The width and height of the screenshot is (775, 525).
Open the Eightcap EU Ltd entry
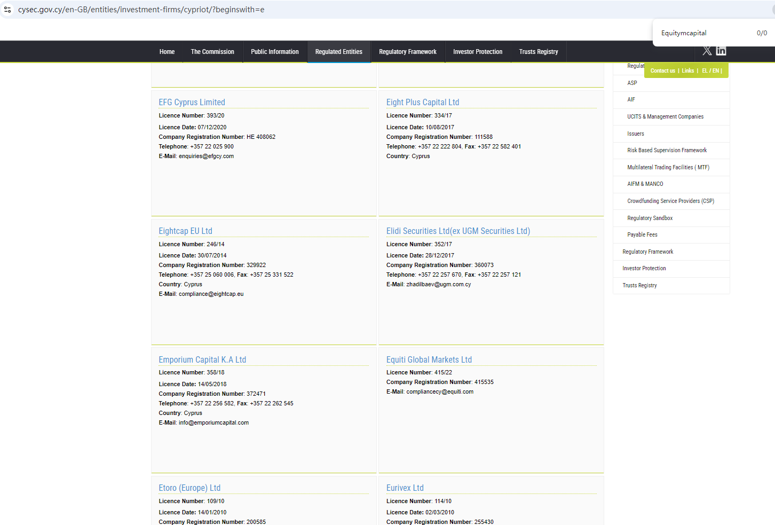pyautogui.click(x=185, y=231)
